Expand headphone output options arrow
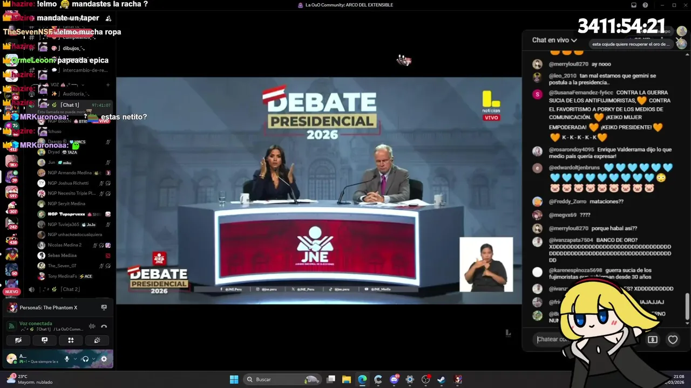Viewport: 691px width, 388px height. point(93,359)
